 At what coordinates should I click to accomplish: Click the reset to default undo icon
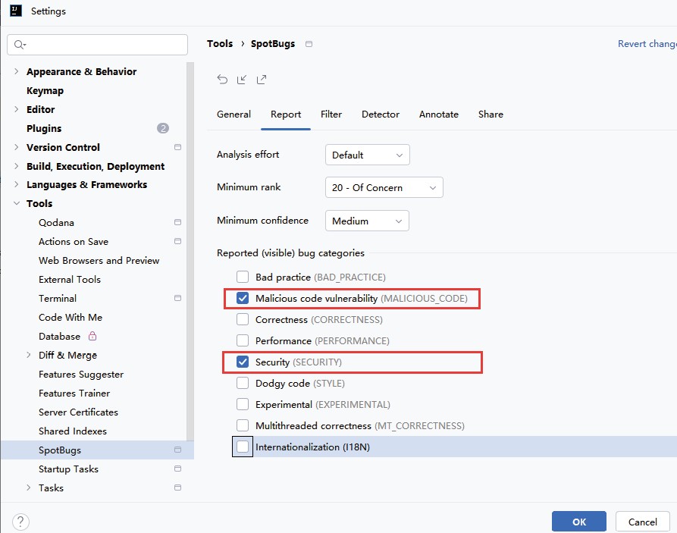[x=222, y=80]
